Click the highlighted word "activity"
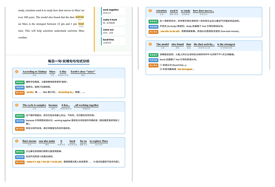Viewport: 275px width, 187px height. (80, 17)
